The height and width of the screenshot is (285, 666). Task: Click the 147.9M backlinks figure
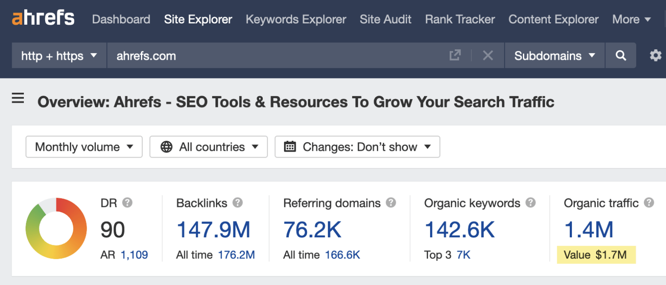click(x=213, y=230)
